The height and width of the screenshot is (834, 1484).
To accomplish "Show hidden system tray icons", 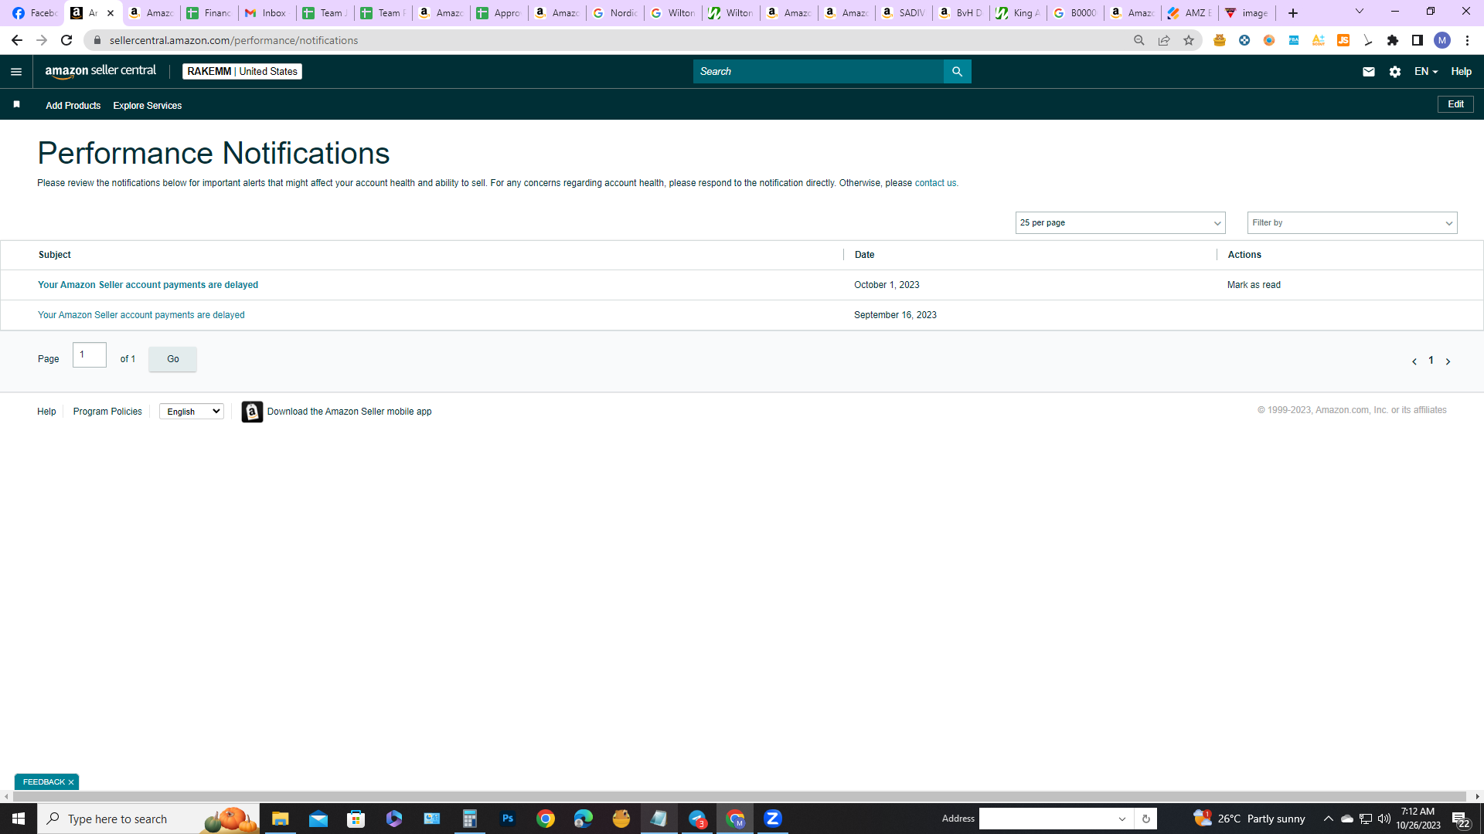I will click(x=1329, y=819).
